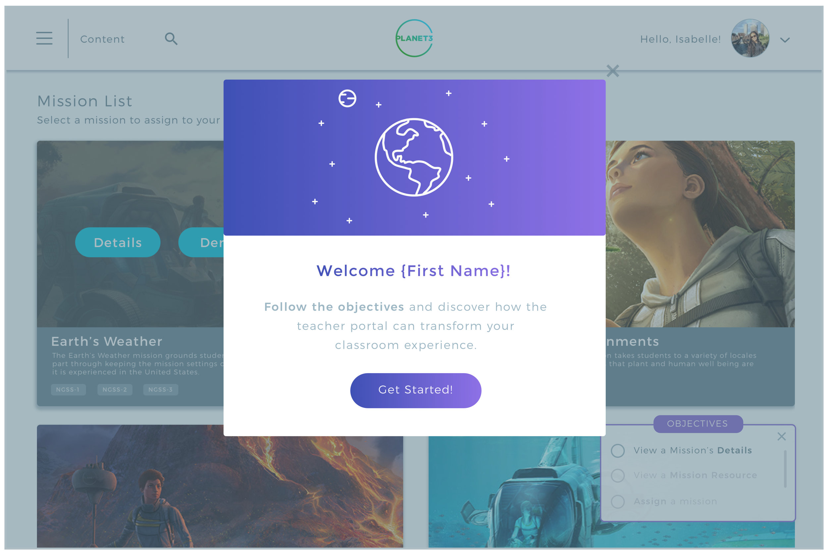Click the Earth globe illustration
Viewport: 828px width, 554px height.
click(x=414, y=157)
